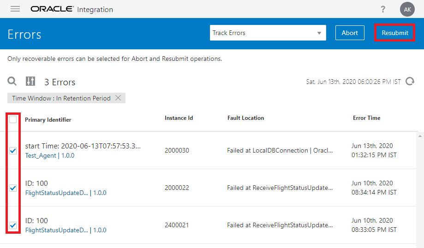Screen dimensions: 424x248
Task: Click the Instance Id column header
Action: click(179, 118)
